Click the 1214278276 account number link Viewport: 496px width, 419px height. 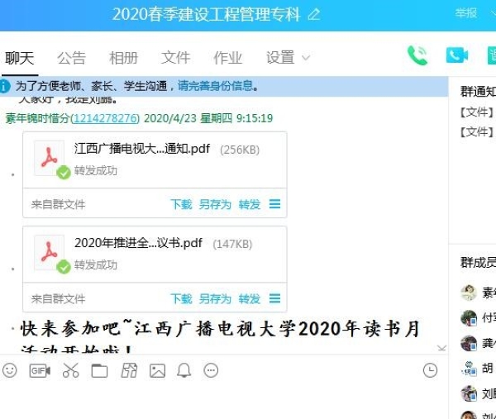[x=106, y=118]
